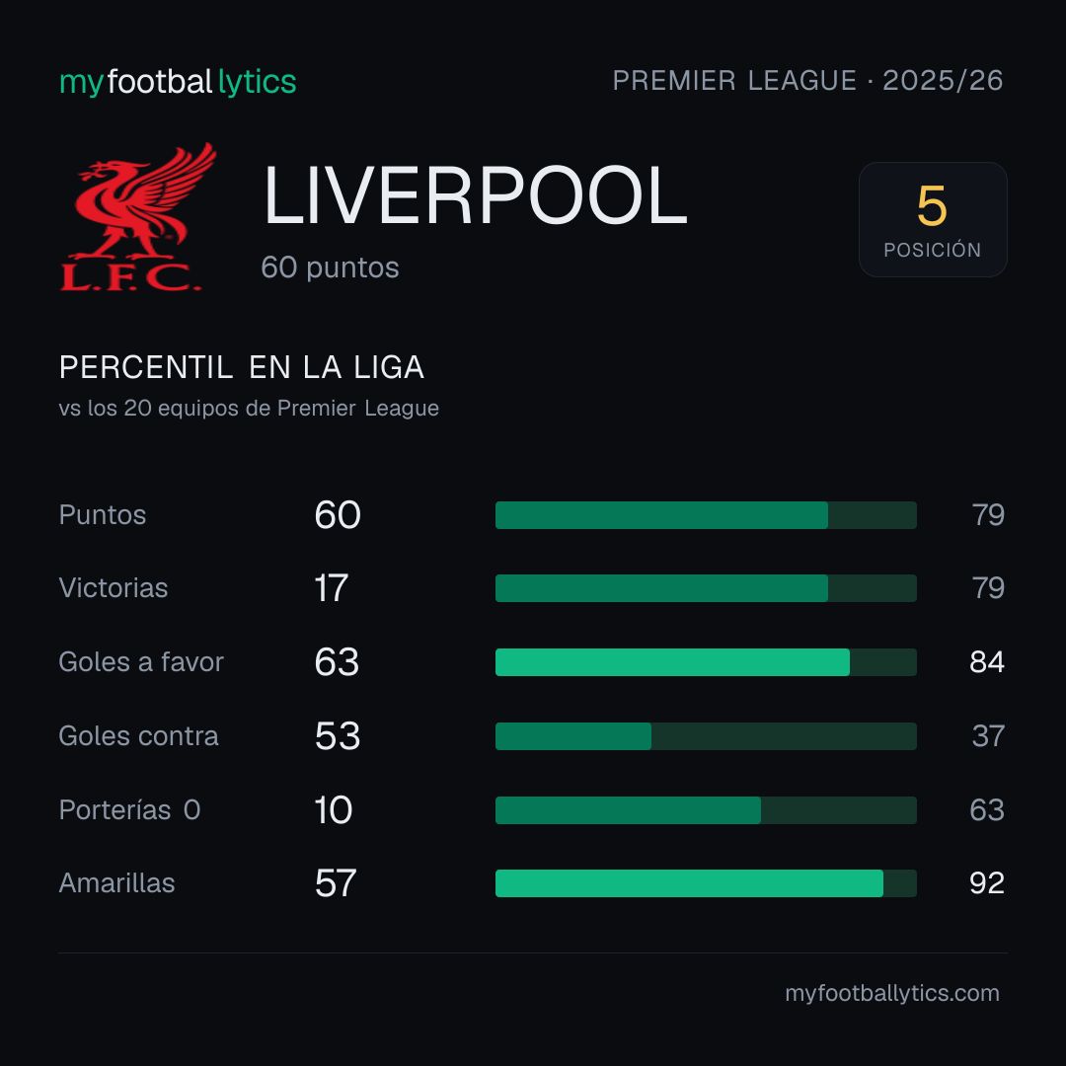Click the Amarillas value 57
The height and width of the screenshot is (1066, 1066).
click(x=336, y=883)
